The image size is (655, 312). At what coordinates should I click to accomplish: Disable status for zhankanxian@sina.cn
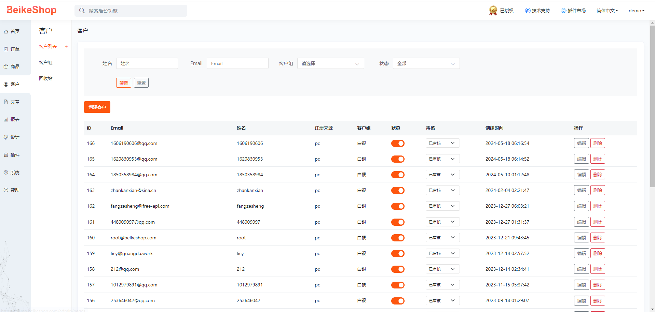point(398,191)
